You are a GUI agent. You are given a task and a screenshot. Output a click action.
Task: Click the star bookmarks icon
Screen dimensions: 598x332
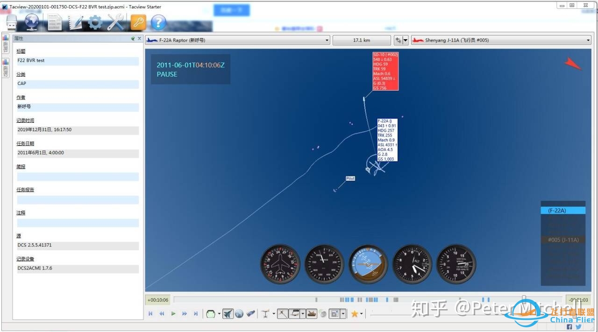pyautogui.click(x=355, y=314)
